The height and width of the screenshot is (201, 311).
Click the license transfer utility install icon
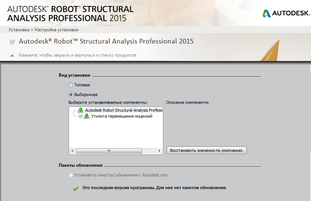coord(86,116)
